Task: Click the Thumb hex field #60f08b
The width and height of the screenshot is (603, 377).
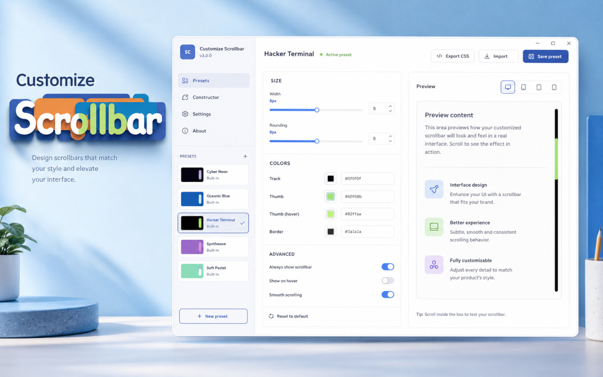Action: [367, 197]
